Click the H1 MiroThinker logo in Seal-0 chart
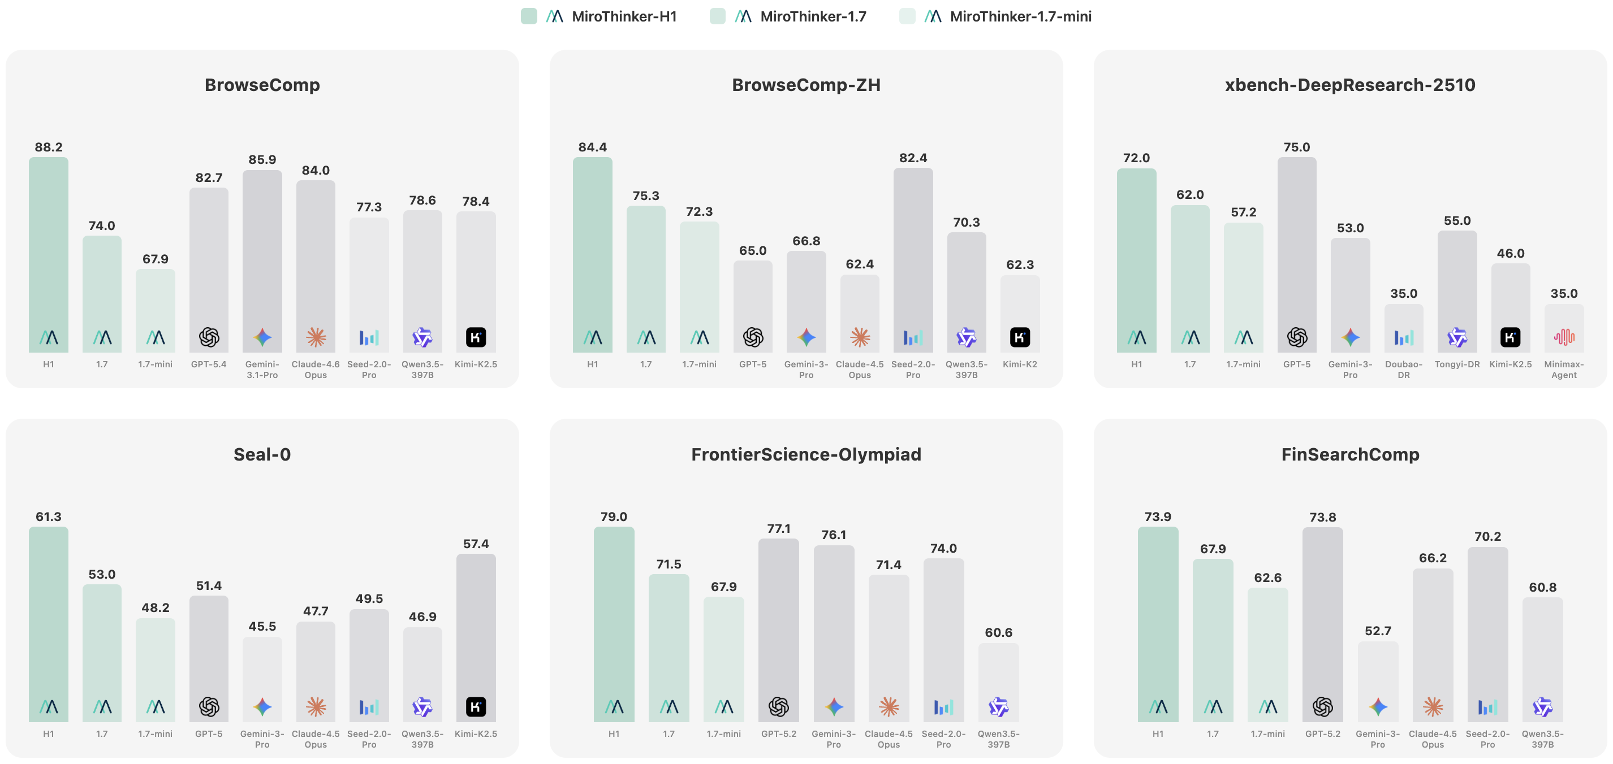 [49, 707]
